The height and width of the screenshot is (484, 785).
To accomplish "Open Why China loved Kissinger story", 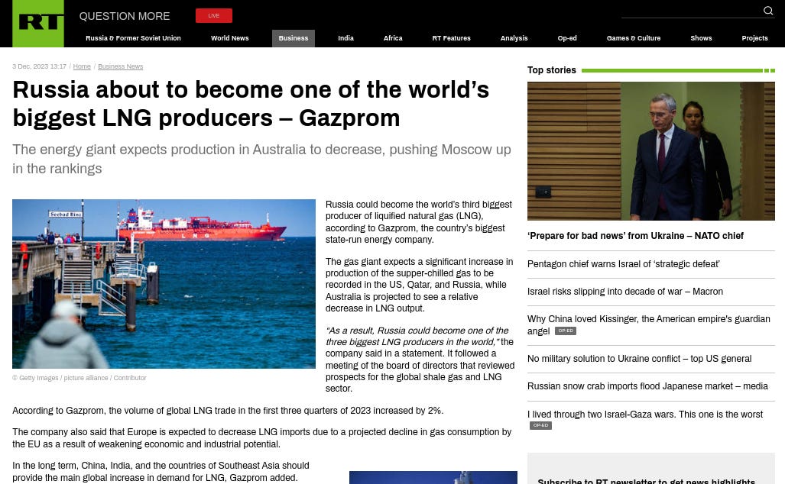I will pyautogui.click(x=648, y=325).
